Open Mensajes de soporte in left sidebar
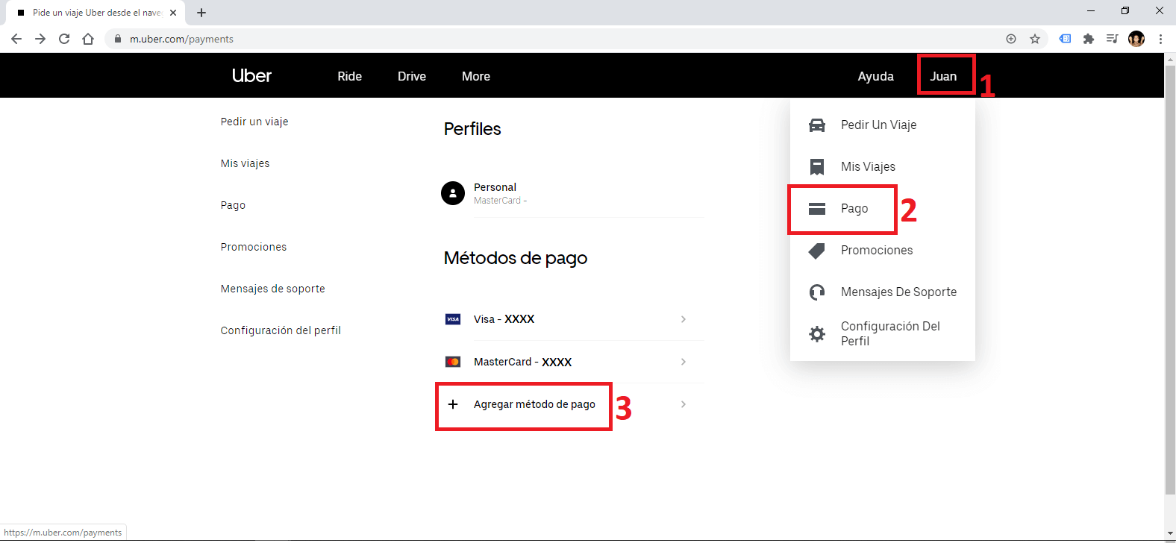 (x=273, y=289)
